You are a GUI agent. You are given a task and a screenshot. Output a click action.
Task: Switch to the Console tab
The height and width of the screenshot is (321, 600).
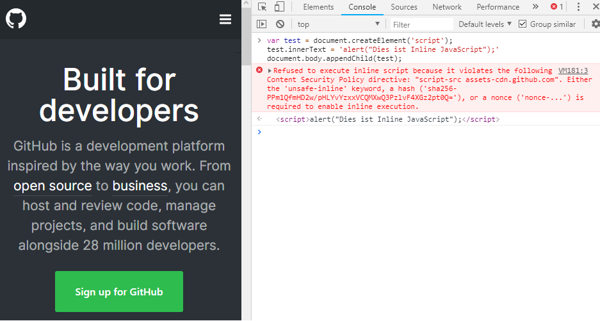point(362,7)
